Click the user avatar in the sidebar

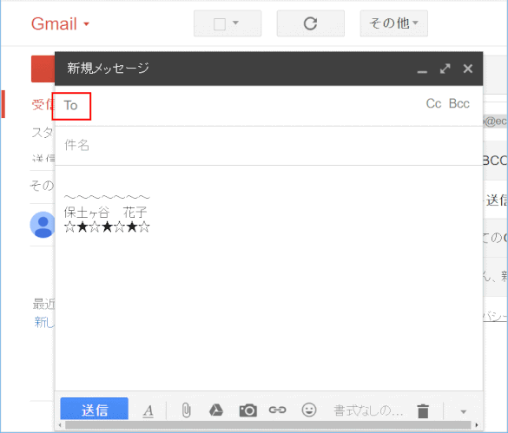(43, 225)
